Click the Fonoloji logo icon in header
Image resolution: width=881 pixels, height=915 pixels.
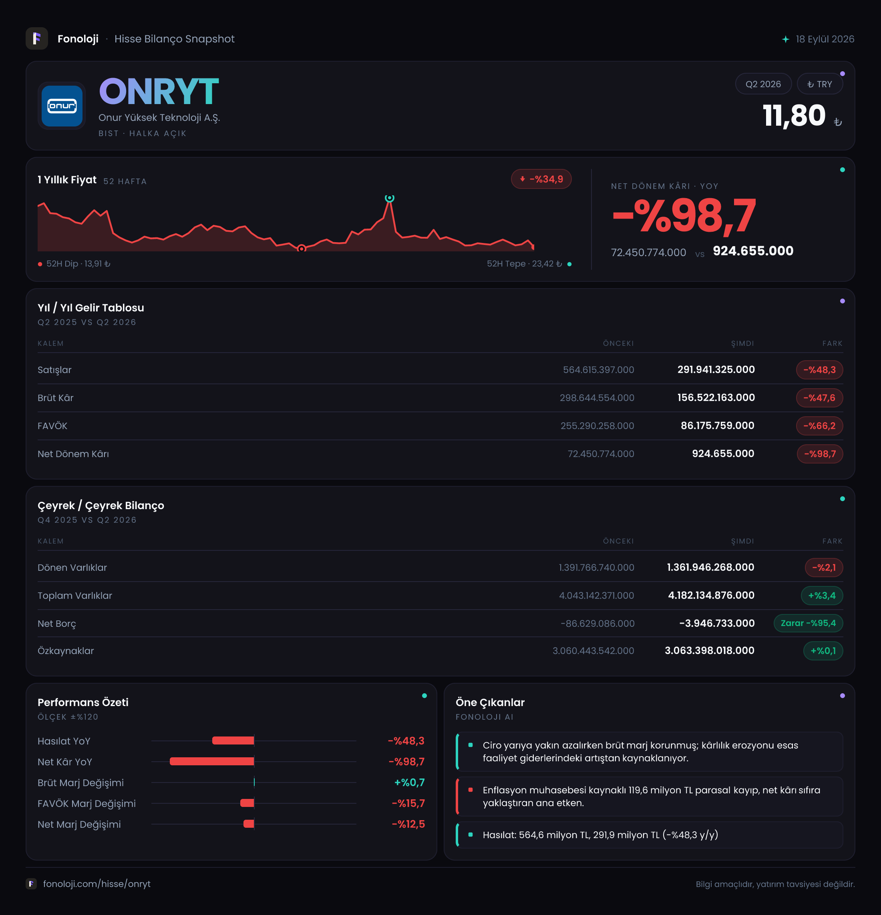click(36, 39)
